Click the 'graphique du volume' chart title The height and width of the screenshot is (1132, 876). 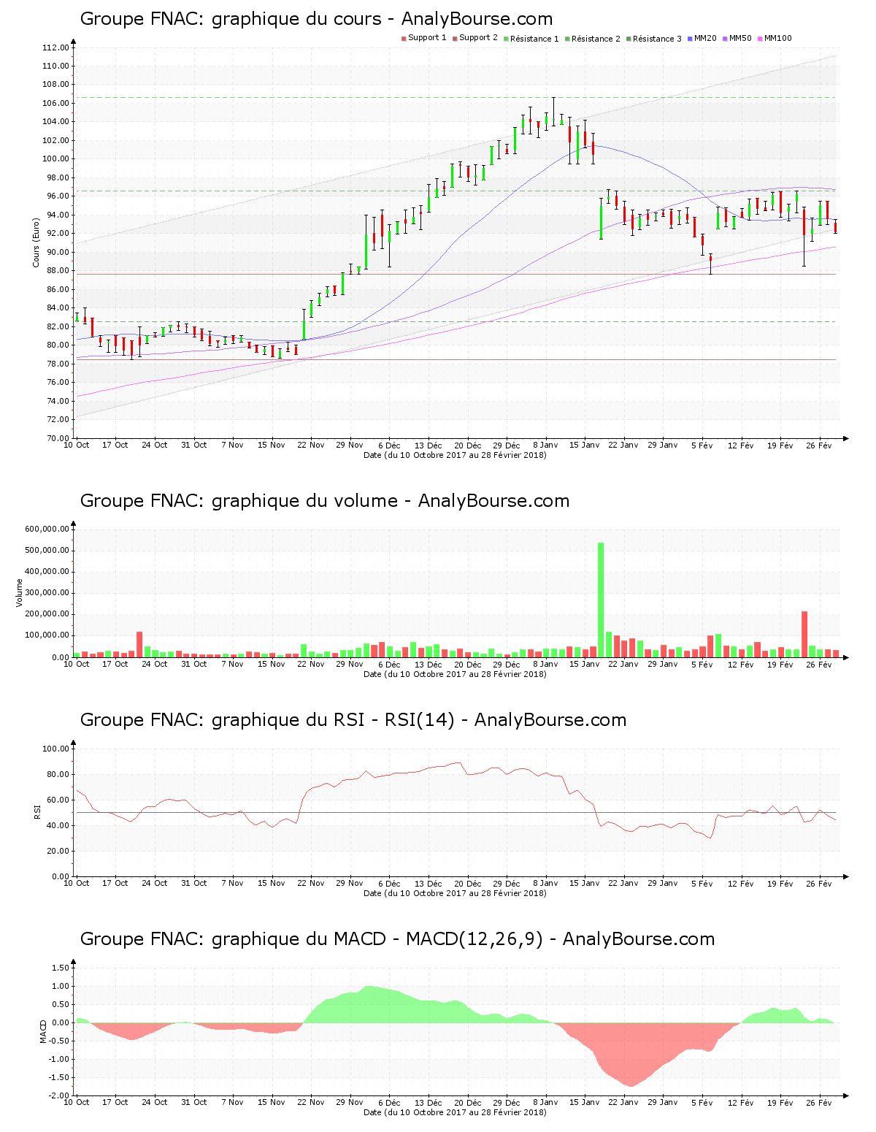(324, 501)
